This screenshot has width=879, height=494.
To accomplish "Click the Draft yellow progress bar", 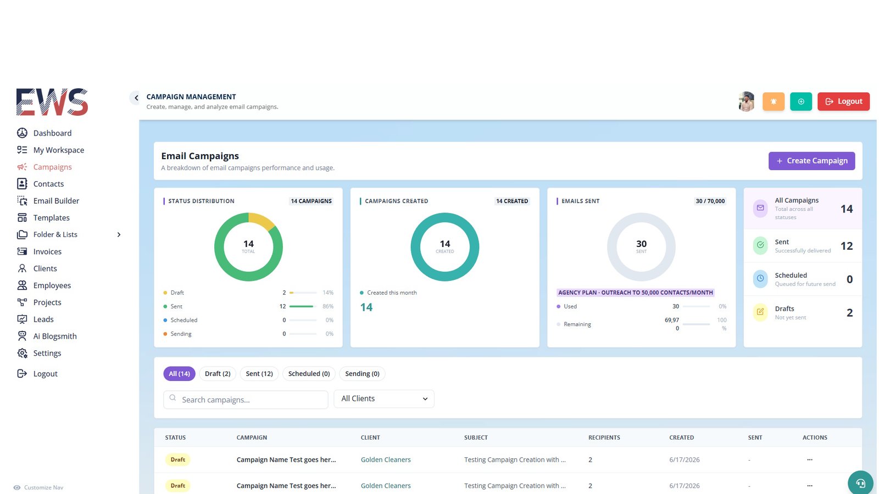I will pos(303,293).
